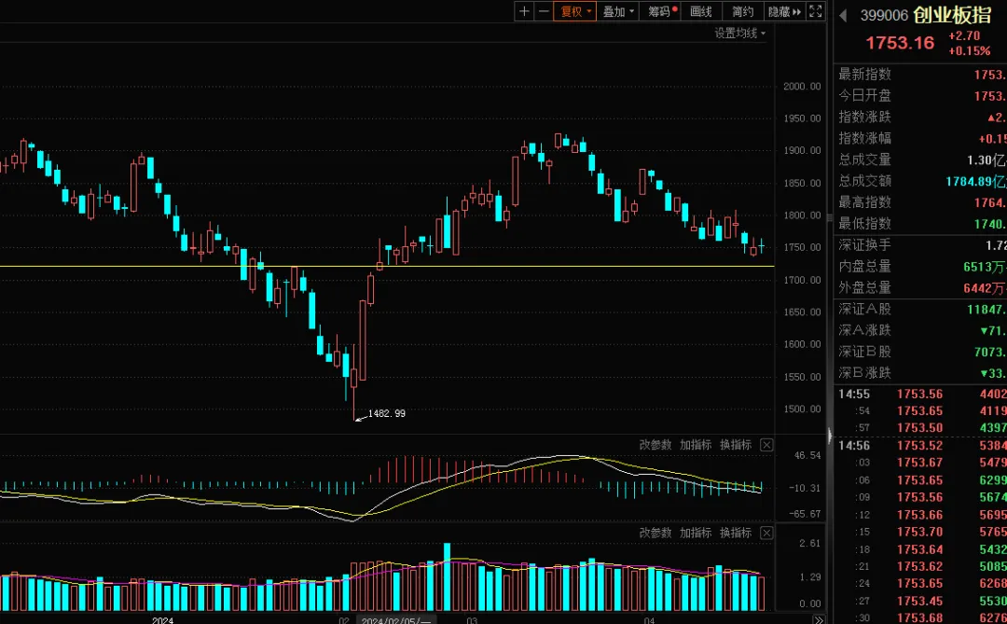The height and width of the screenshot is (624, 1007).
Task: Select the 画线 drawing tool
Action: pos(701,11)
